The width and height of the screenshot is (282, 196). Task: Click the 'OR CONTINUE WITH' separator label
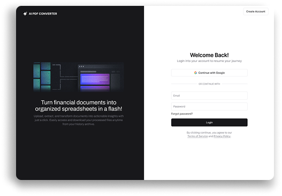[x=209, y=84]
